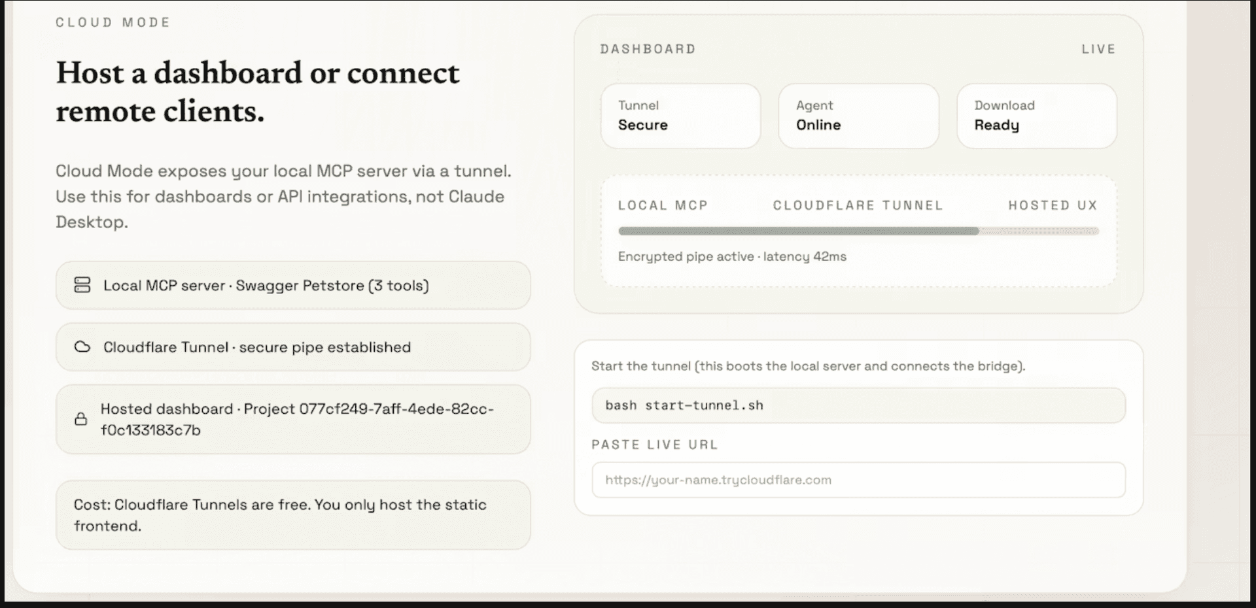Click the Local MCP stage label

663,205
